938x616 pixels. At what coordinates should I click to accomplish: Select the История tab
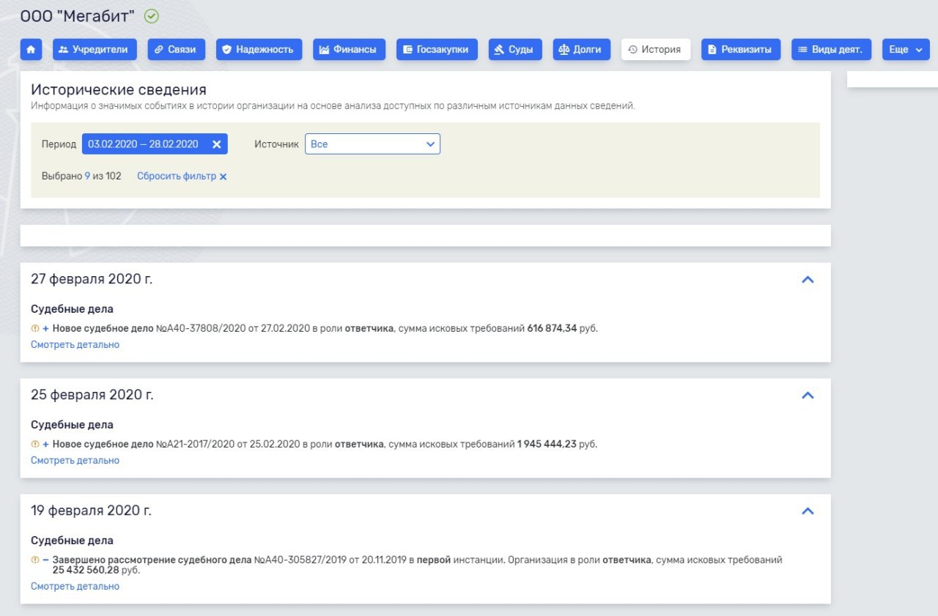coord(655,49)
